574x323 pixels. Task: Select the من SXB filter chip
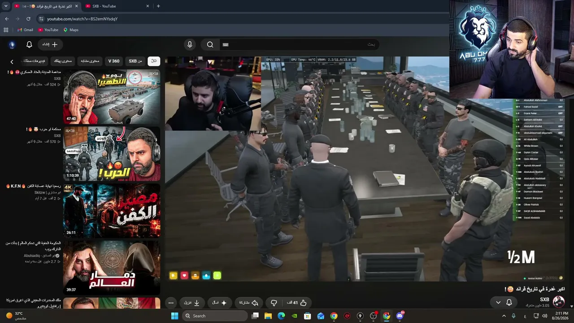(x=135, y=61)
